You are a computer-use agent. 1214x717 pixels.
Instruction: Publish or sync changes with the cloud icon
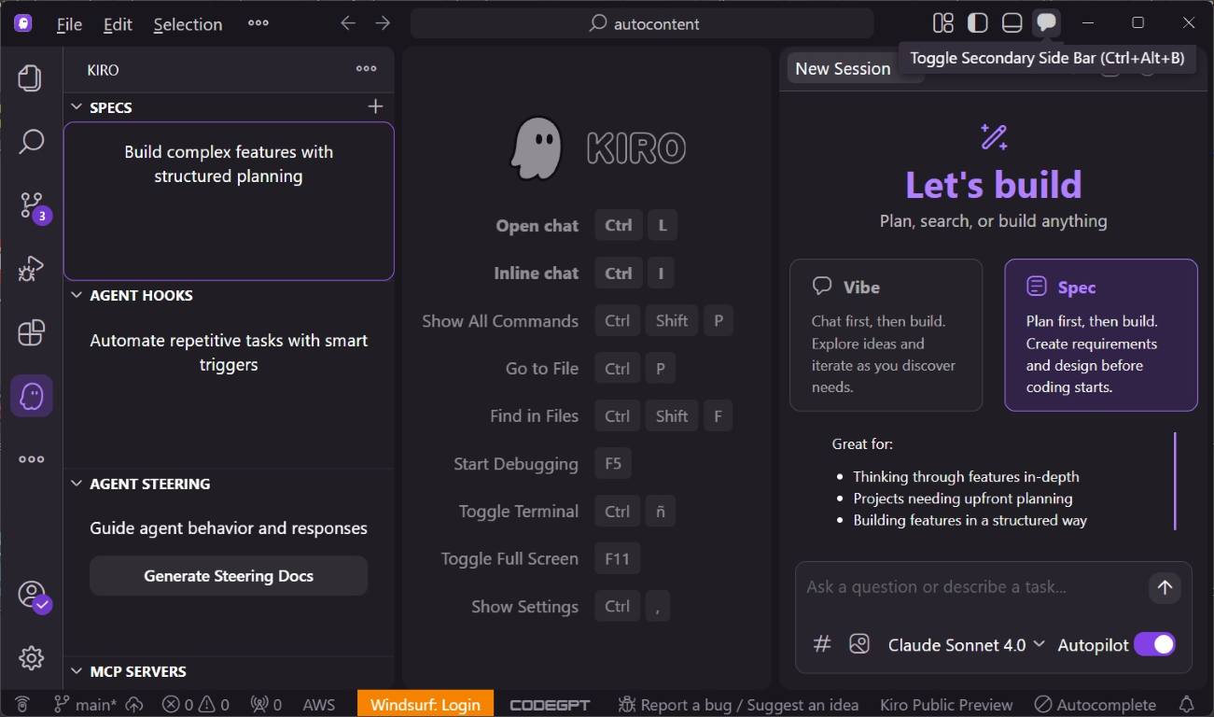click(134, 705)
